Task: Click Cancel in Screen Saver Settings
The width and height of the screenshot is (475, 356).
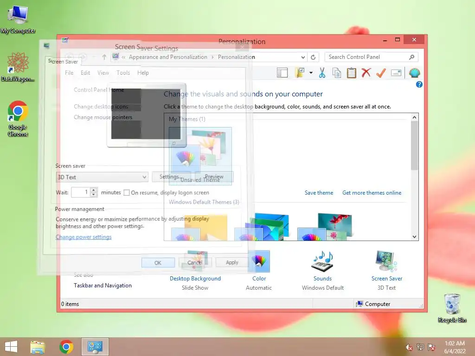Action: pyautogui.click(x=195, y=262)
